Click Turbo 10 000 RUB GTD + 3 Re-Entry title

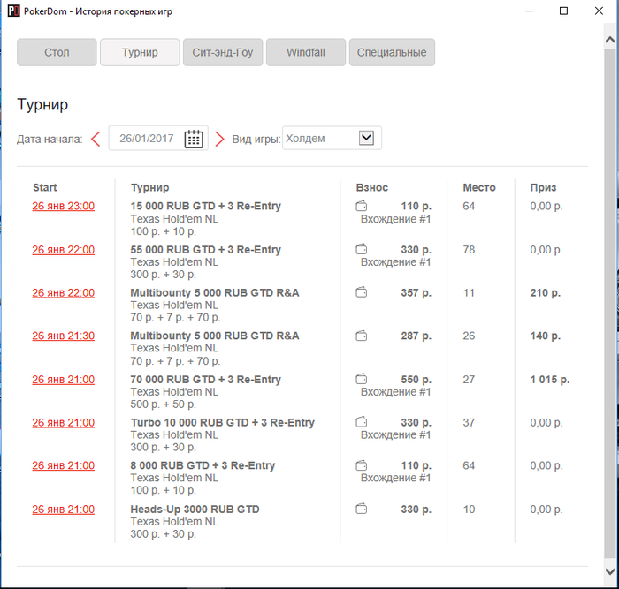(223, 422)
